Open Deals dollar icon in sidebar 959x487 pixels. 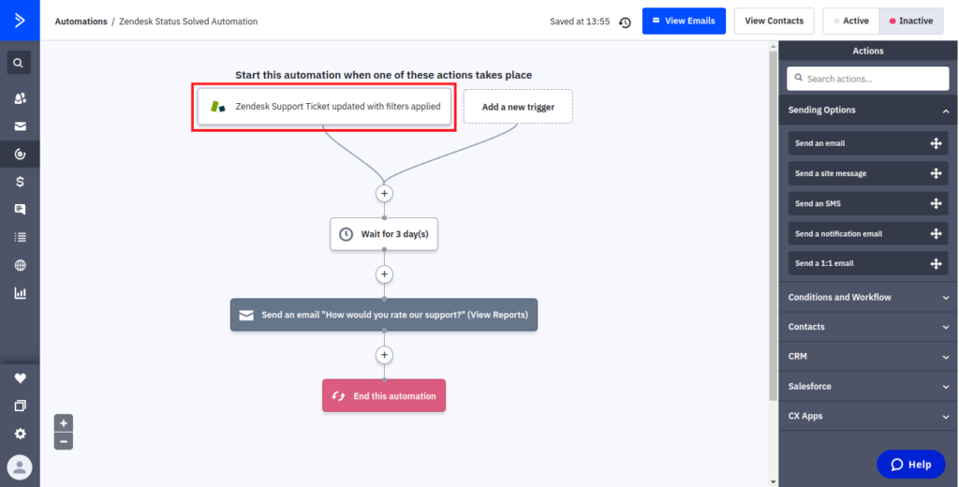coord(20,182)
